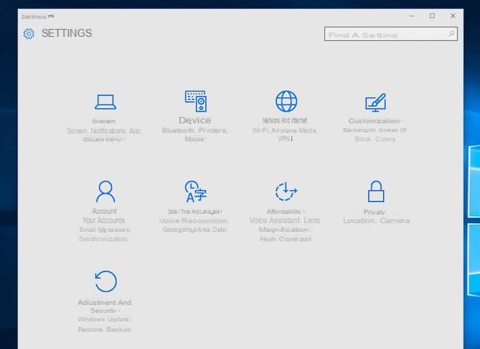The image size is (480, 349).
Task: Click the SETTINGS heading text
Action: tap(67, 33)
